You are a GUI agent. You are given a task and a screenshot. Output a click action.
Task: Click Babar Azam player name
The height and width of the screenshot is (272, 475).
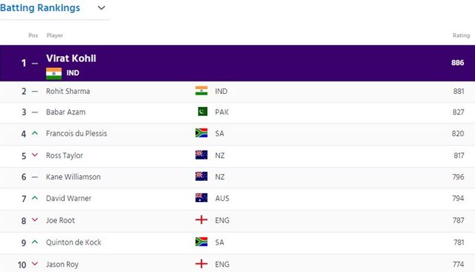tap(66, 112)
